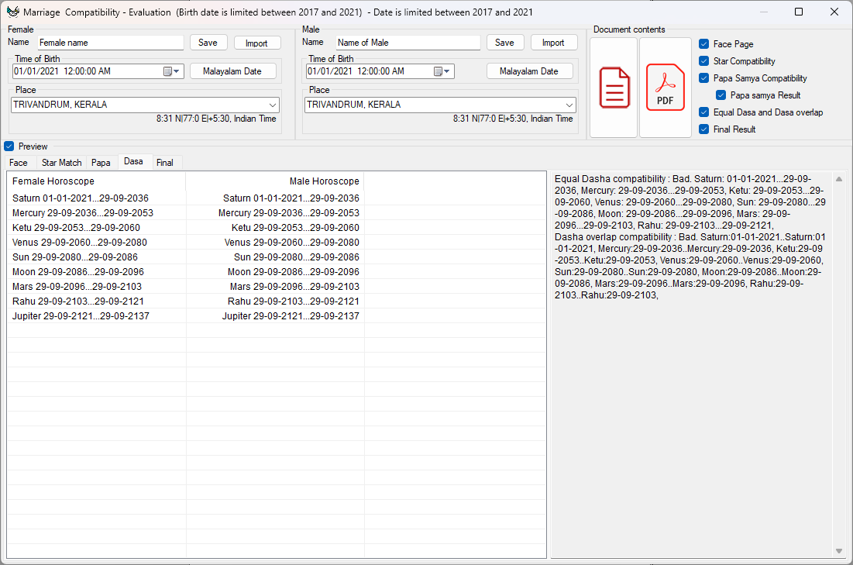
Task: Click the app logo in title bar
Action: click(12, 12)
